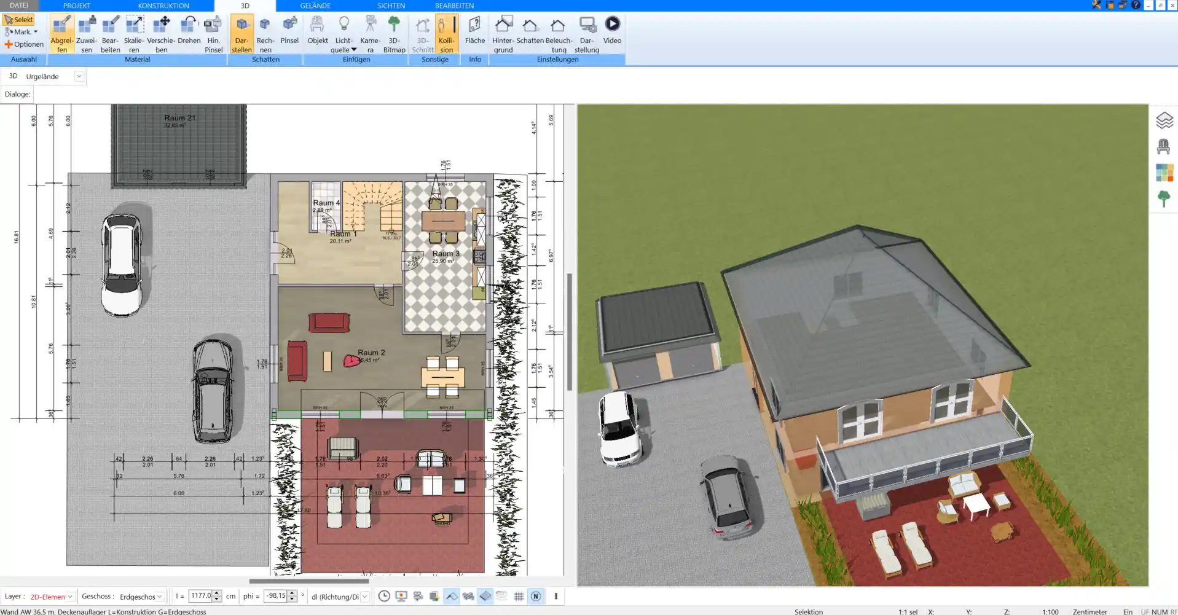Open the plants tree icon on right sidebar

click(1164, 198)
